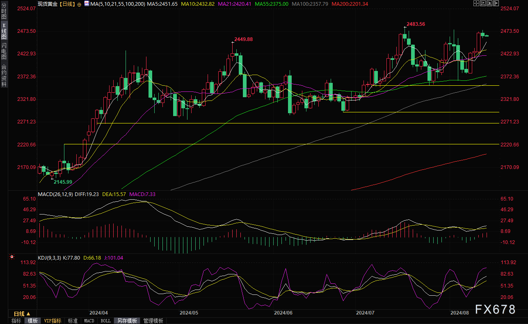Image resolution: width=528 pixels, height=324 pixels.
Task: Select the 指标 tab at bottom
Action: 16,321
